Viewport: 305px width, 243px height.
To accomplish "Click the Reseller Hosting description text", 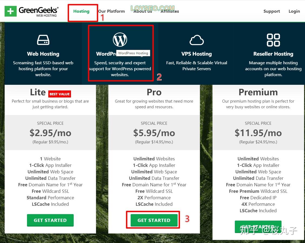I will (x=273, y=69).
